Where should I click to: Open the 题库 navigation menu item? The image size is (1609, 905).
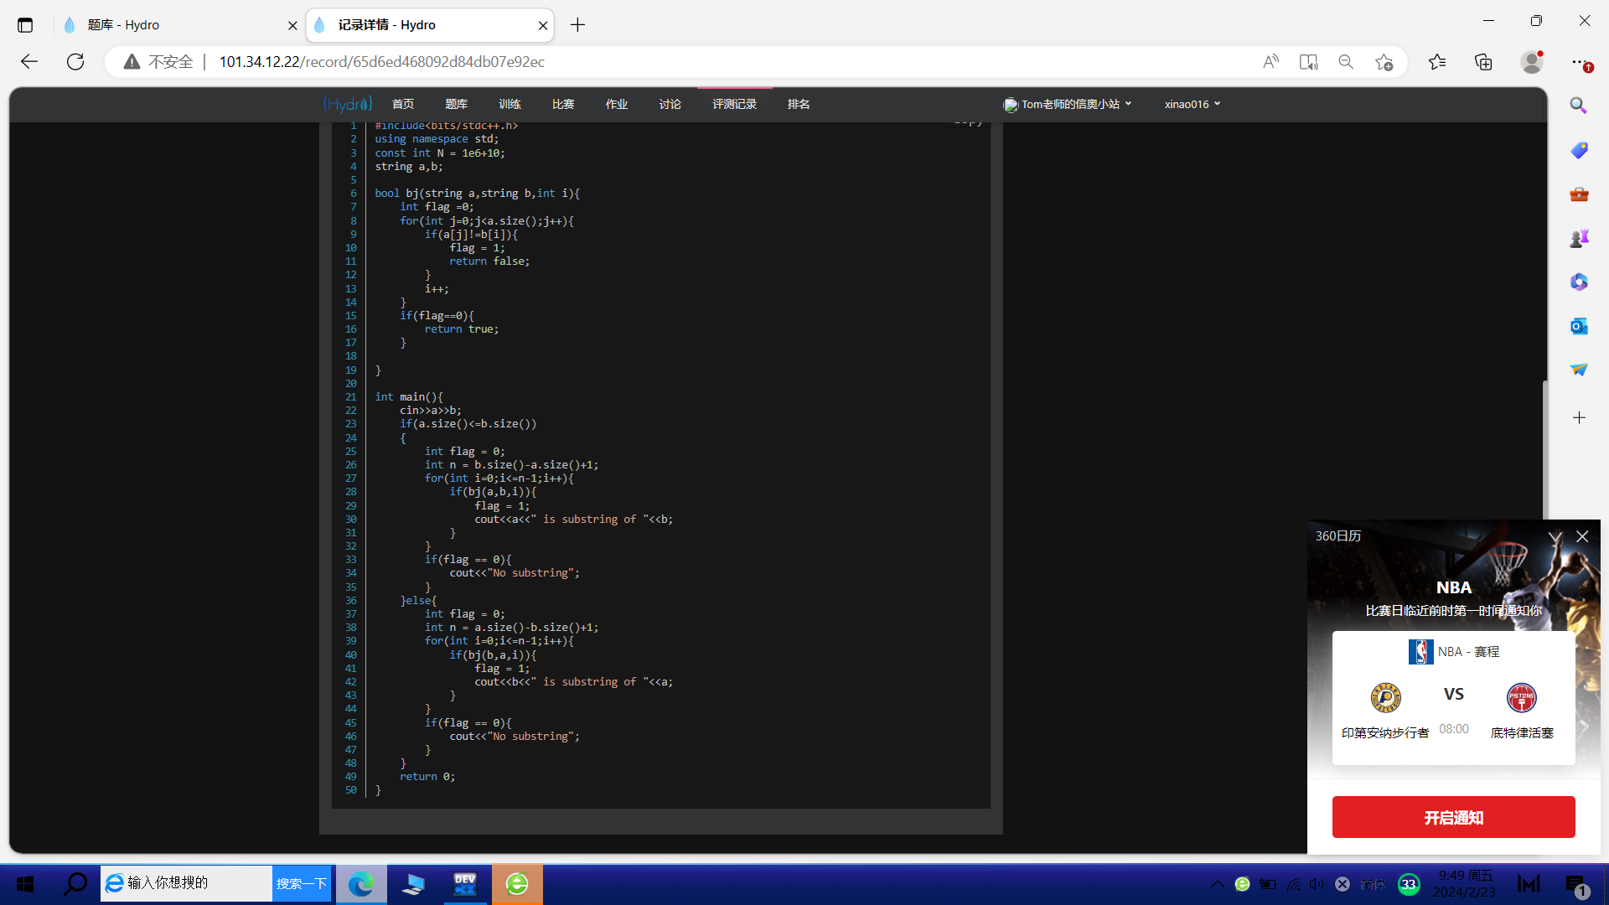pos(456,104)
